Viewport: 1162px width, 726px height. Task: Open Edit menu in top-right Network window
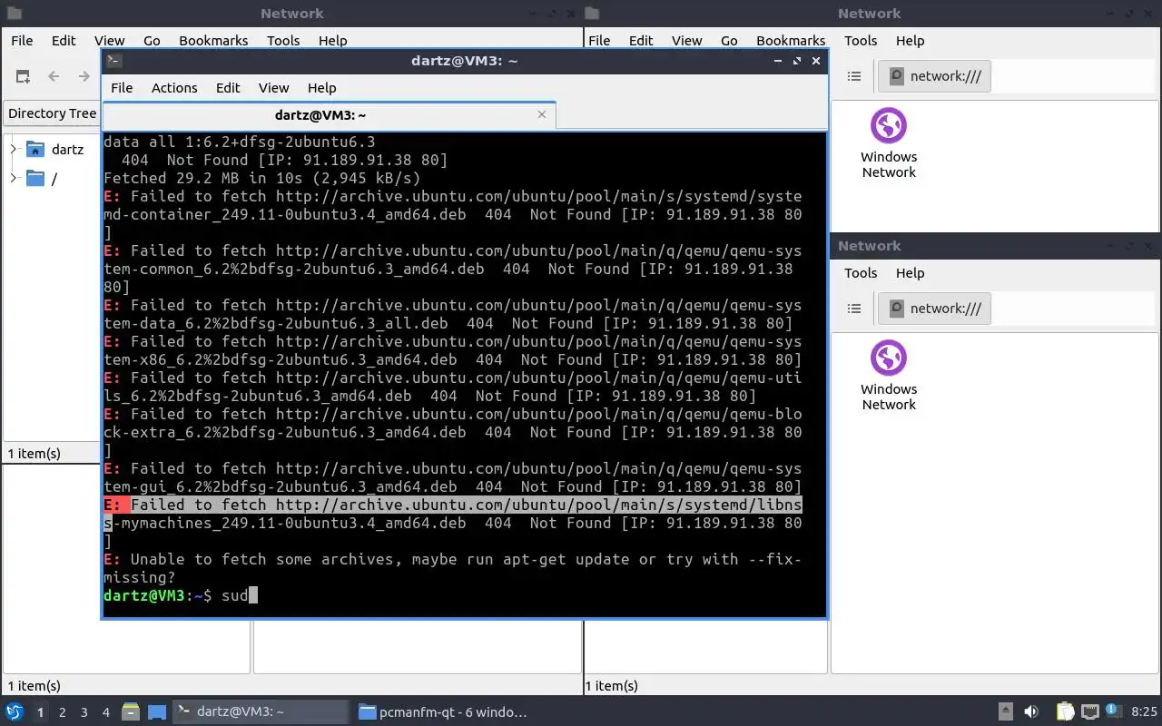point(641,41)
